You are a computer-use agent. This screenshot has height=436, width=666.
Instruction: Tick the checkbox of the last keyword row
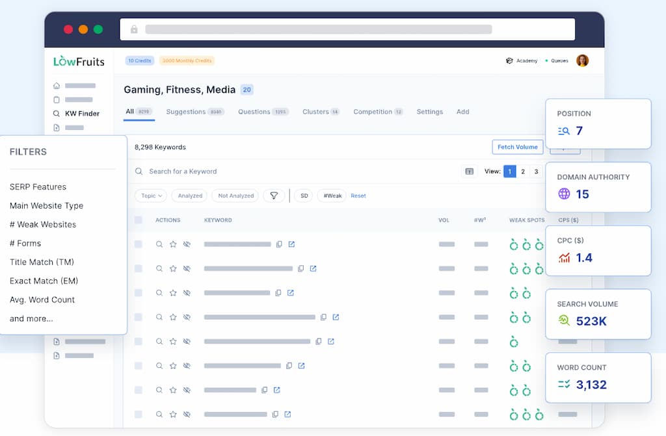pos(139,415)
